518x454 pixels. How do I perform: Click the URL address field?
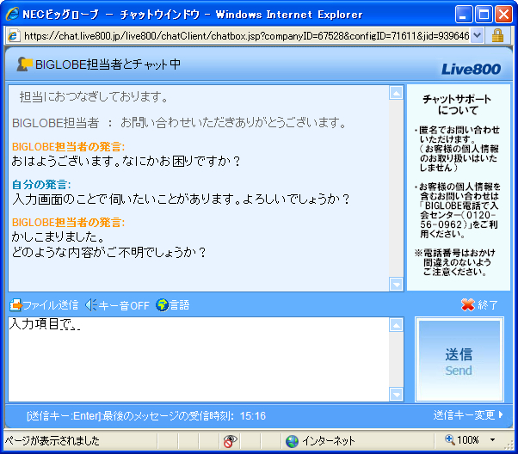[x=246, y=35]
